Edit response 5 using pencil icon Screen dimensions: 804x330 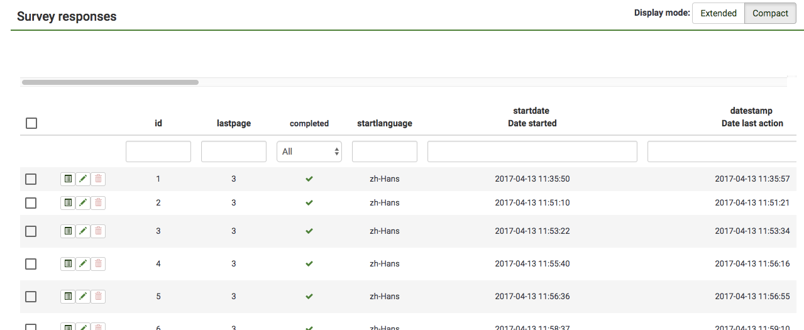[x=83, y=296]
